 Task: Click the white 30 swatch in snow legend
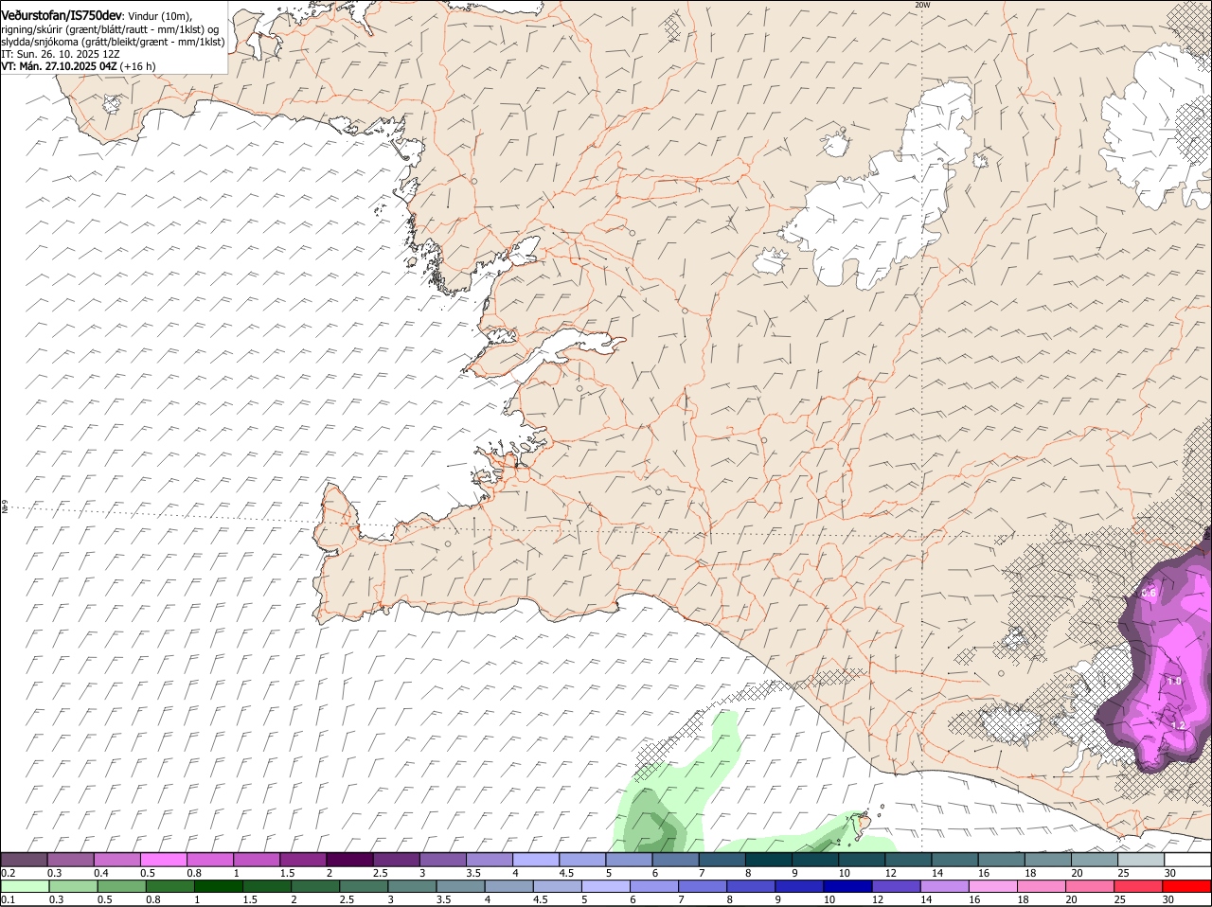click(1187, 860)
